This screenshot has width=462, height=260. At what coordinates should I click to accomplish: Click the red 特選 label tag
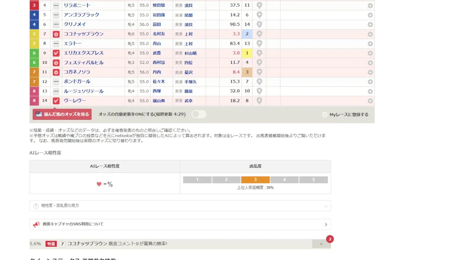tap(51, 244)
